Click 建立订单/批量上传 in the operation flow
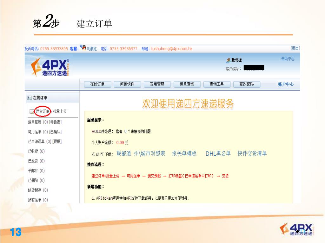 (x=105, y=176)
